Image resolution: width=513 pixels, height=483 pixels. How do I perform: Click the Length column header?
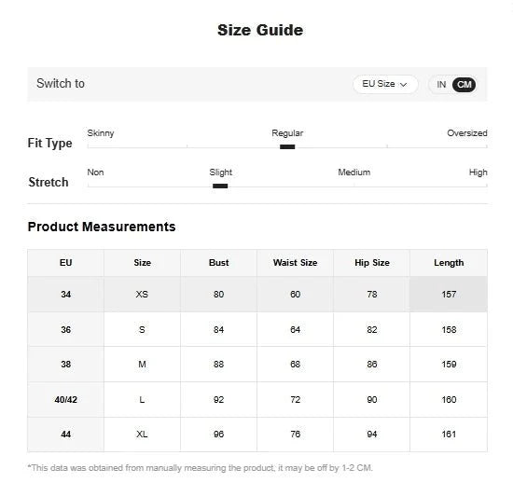(x=449, y=263)
